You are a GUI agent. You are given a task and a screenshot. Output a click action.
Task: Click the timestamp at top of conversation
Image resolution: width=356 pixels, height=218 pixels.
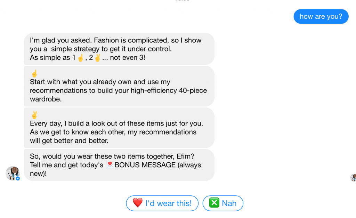(182, 0)
